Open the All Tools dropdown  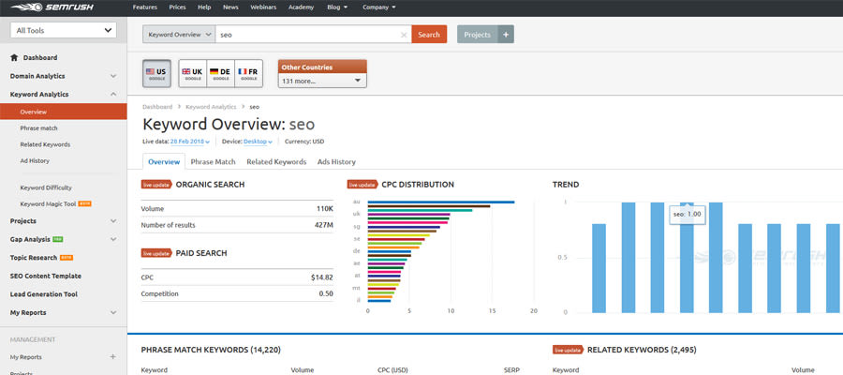(64, 31)
